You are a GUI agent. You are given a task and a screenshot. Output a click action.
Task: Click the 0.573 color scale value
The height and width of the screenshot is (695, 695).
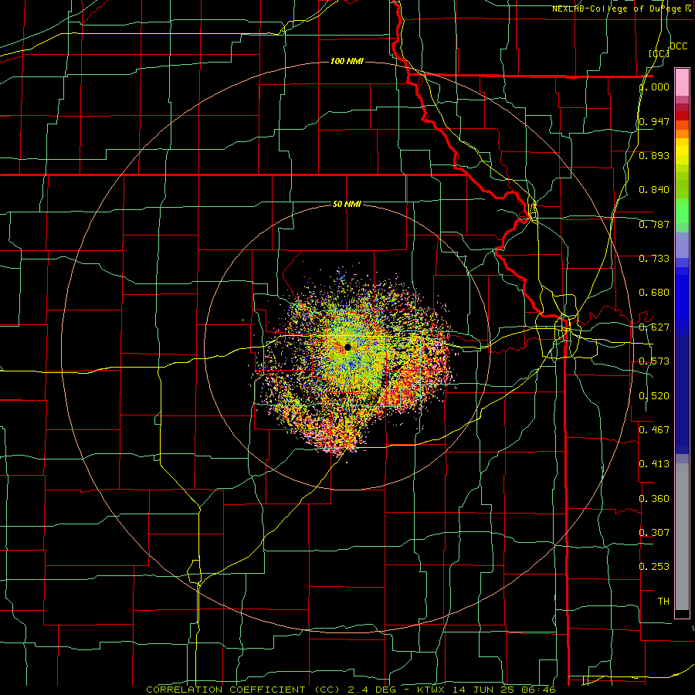pos(654,361)
